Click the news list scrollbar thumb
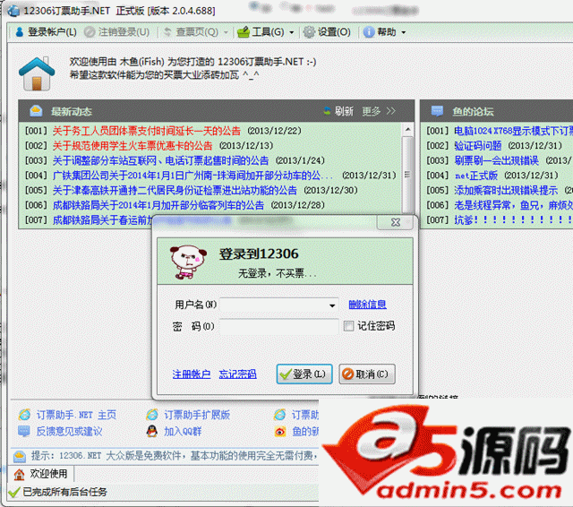573x507 pixels. pyautogui.click(x=408, y=175)
